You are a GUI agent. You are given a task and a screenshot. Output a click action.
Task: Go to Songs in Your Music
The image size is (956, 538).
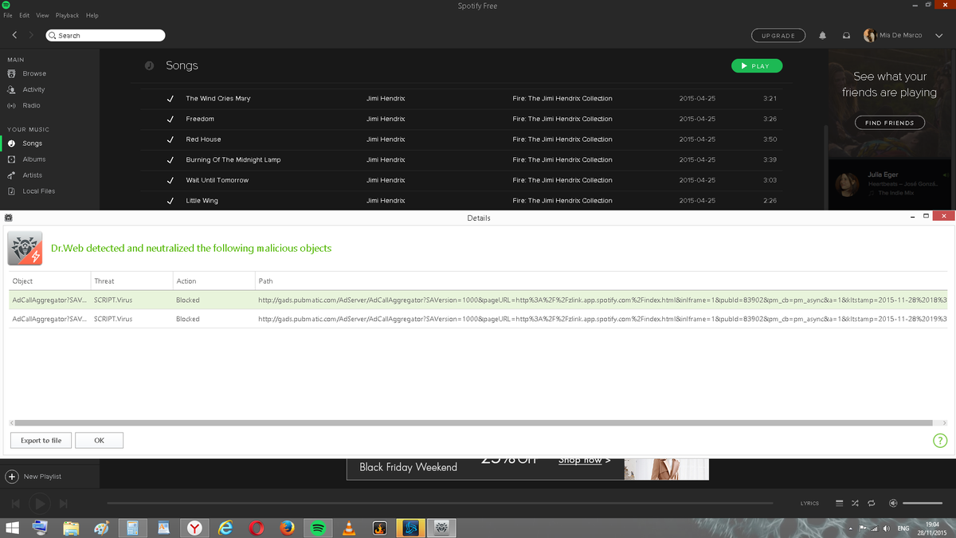(32, 143)
